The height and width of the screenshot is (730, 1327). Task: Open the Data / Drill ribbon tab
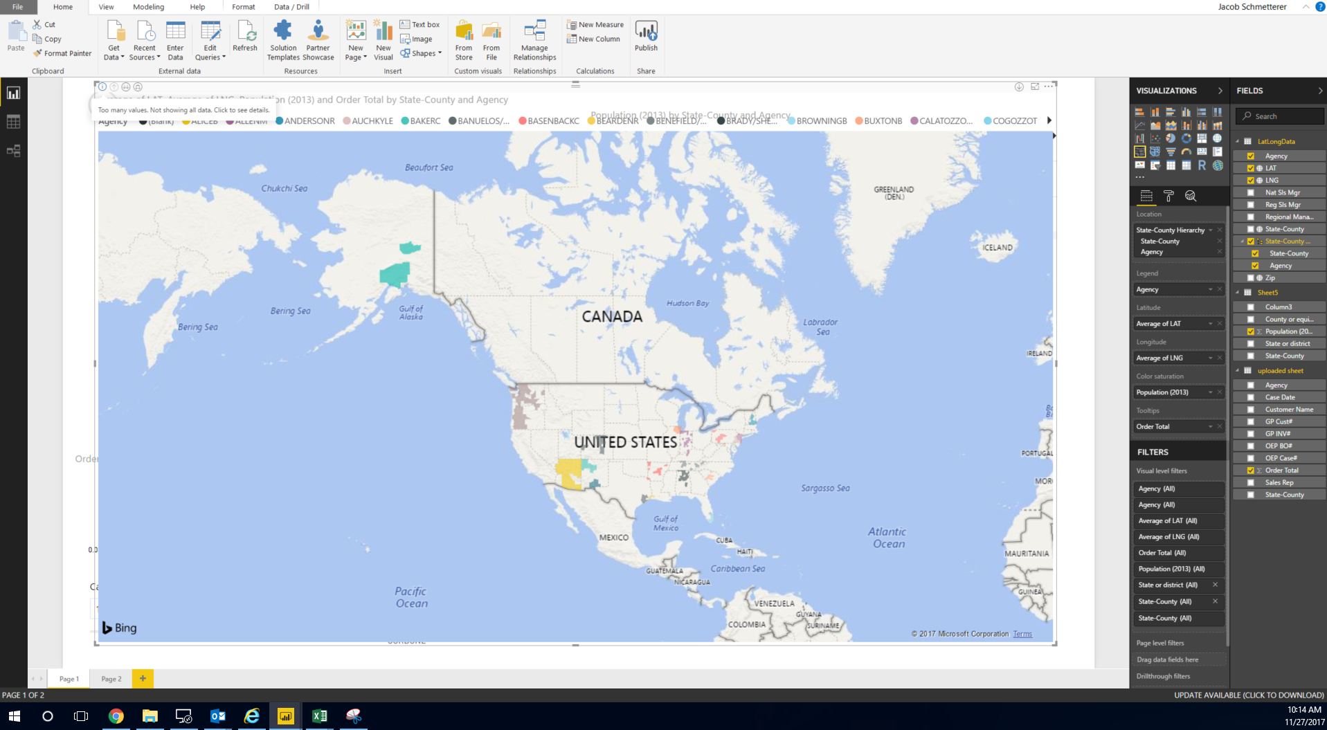(x=291, y=7)
